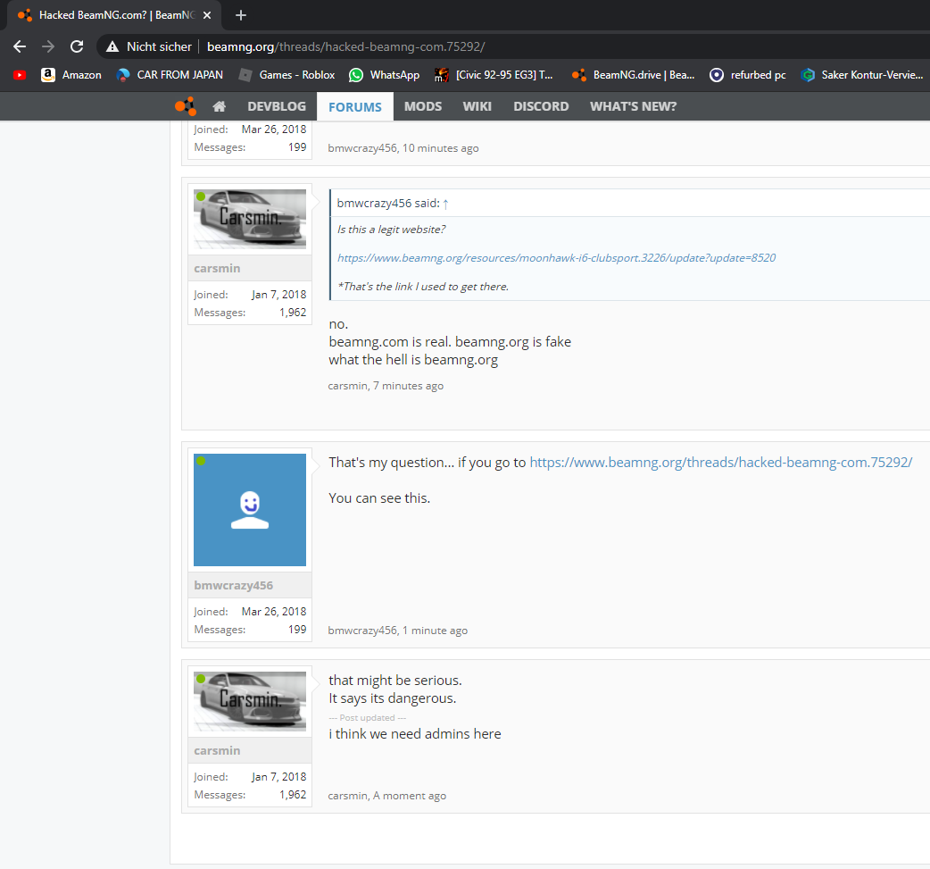Image resolution: width=930 pixels, height=869 pixels.
Task: Select the FORUMS navigation tab
Action: 354,107
